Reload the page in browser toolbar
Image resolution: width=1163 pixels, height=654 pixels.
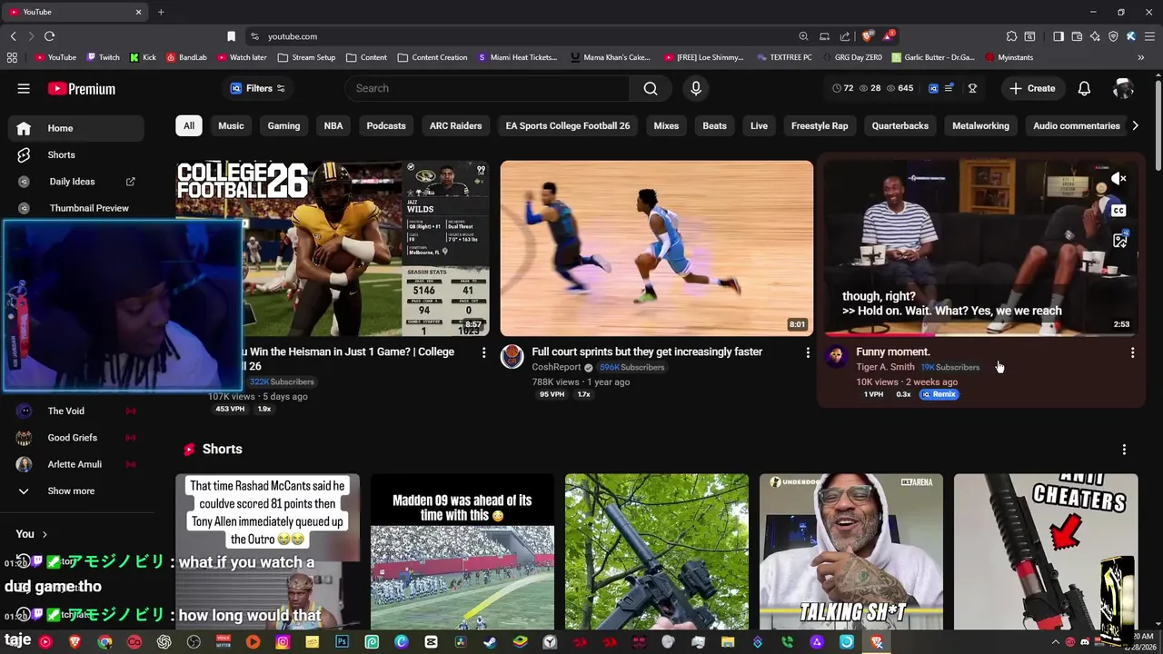(49, 36)
